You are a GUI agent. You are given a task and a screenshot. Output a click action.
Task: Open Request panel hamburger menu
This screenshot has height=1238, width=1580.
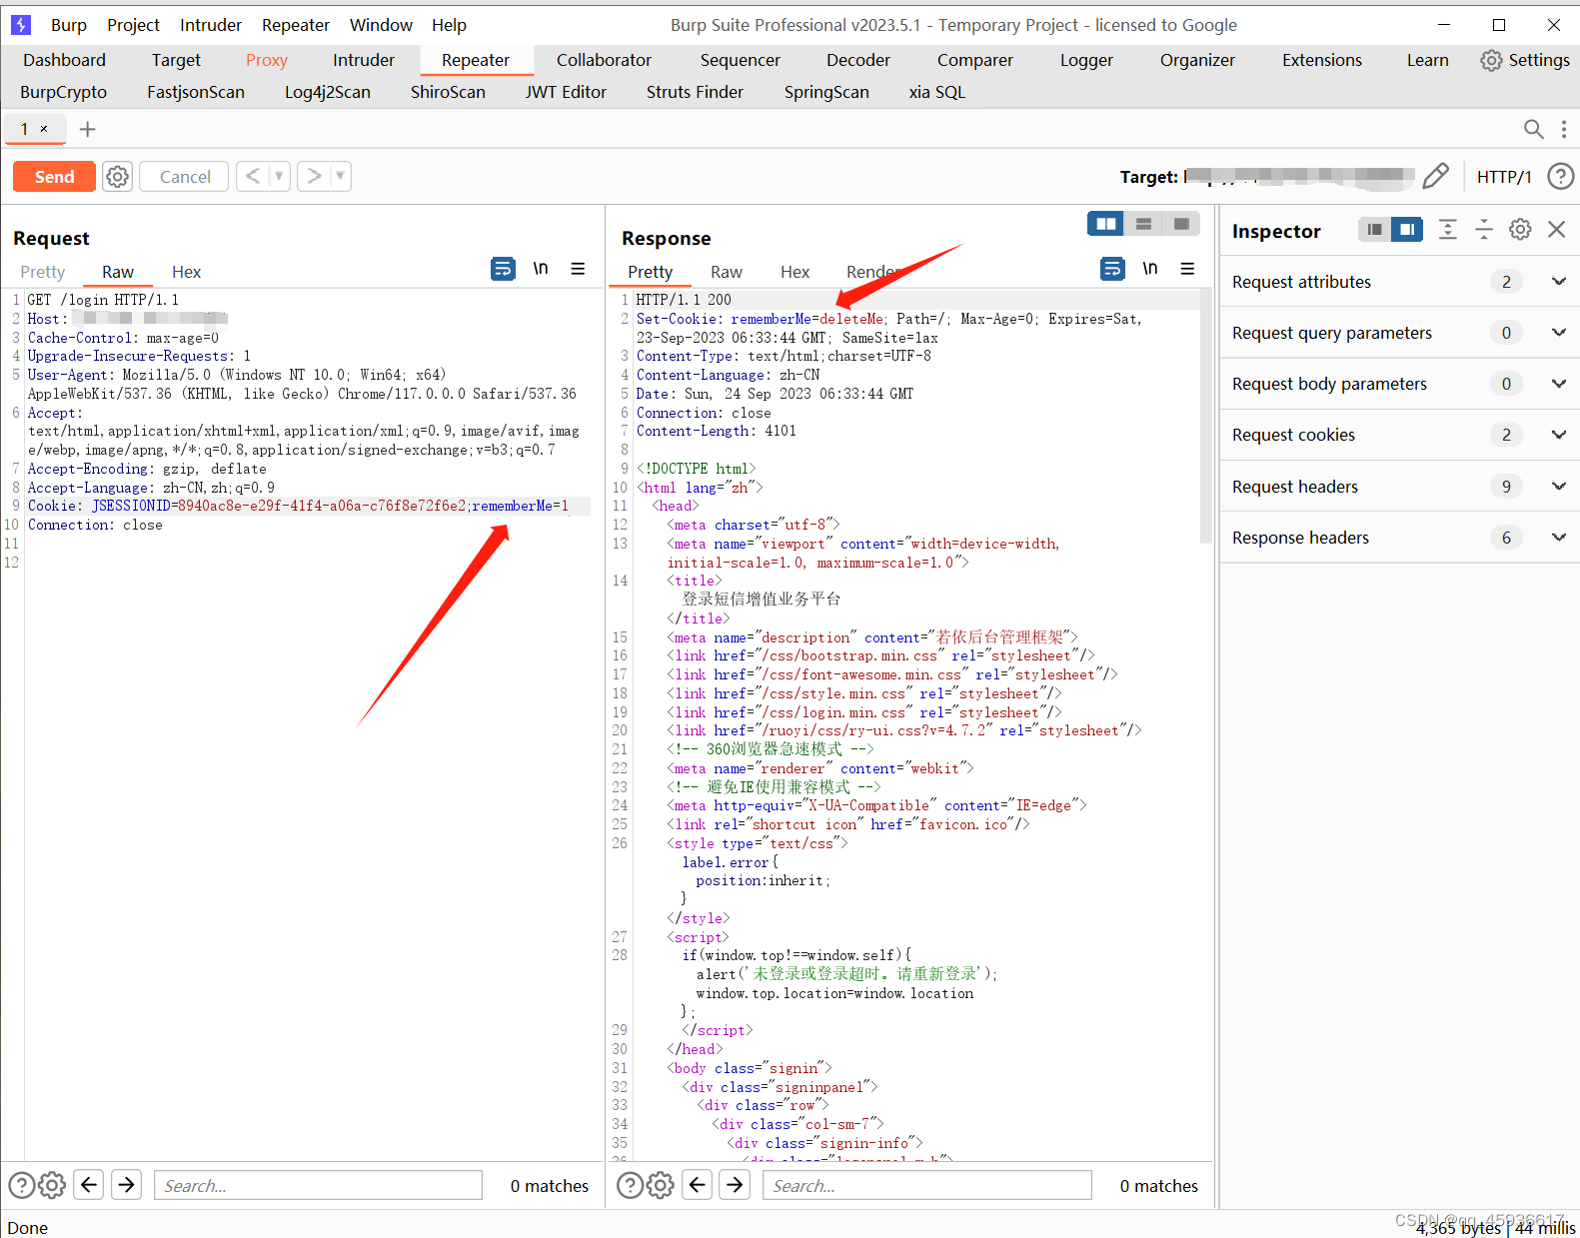click(578, 269)
